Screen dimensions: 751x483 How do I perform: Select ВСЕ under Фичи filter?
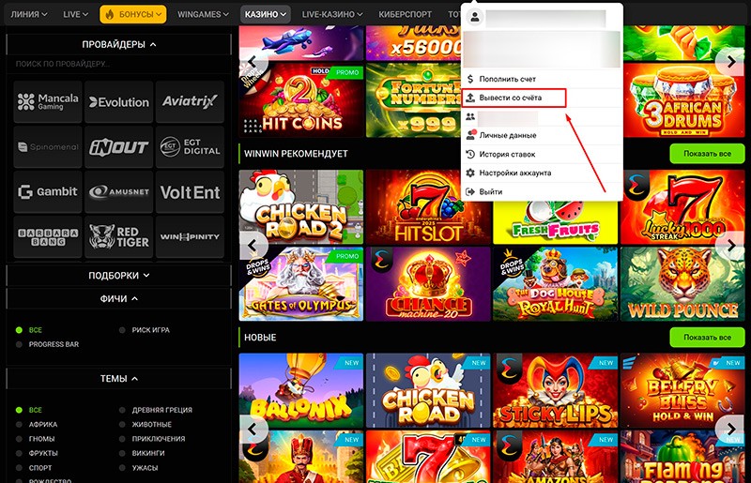29,330
